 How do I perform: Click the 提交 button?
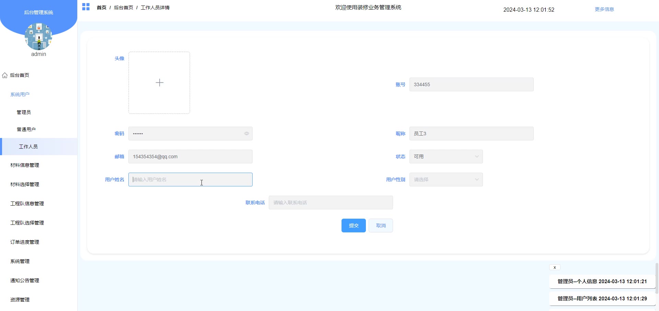click(354, 226)
